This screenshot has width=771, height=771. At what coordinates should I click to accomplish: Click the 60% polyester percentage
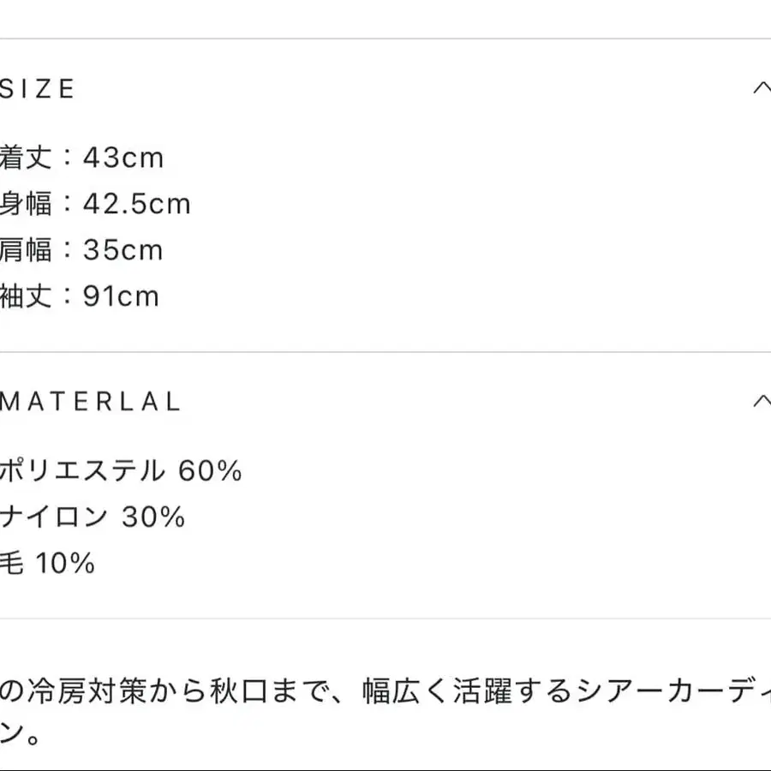211,470
